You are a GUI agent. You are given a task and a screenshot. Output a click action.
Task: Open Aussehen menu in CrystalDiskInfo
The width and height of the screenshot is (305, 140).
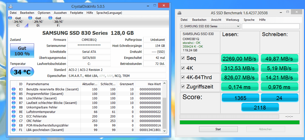60,13
